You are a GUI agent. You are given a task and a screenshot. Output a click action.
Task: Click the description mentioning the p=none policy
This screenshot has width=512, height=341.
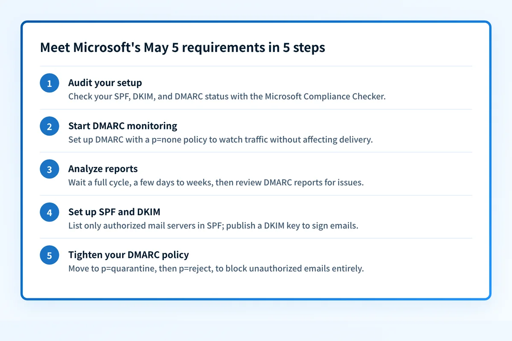(221, 139)
